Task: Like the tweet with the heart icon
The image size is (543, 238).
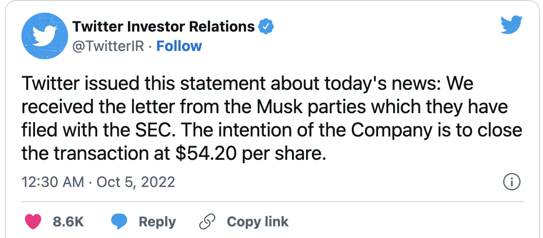Action: tap(34, 222)
